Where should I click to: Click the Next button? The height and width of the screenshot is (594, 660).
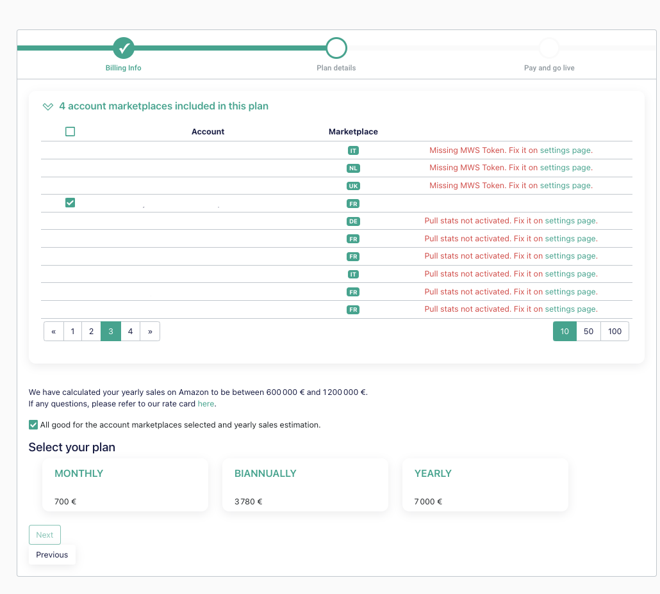[x=45, y=534]
